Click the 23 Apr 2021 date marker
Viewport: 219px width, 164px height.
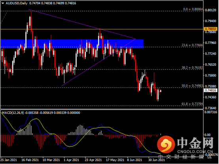(93, 160)
